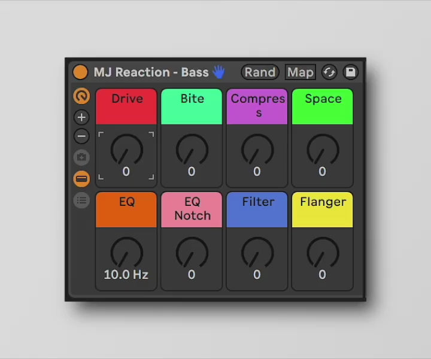Image resolution: width=431 pixels, height=359 pixels.
Task: Select the pink EQ Notch macro label
Action: [192, 210]
